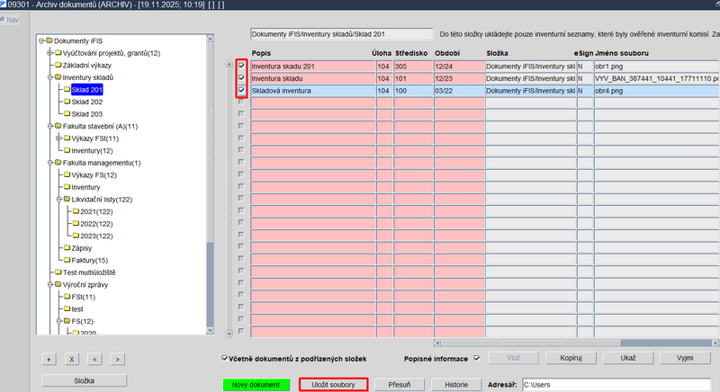Viewport: 720px width, 392px height.
Task: Uncheck the Inventura skadu 201 row checkbox
Action: (x=241, y=66)
